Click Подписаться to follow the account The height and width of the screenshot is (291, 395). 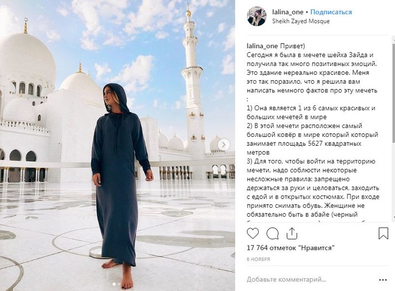tap(331, 12)
